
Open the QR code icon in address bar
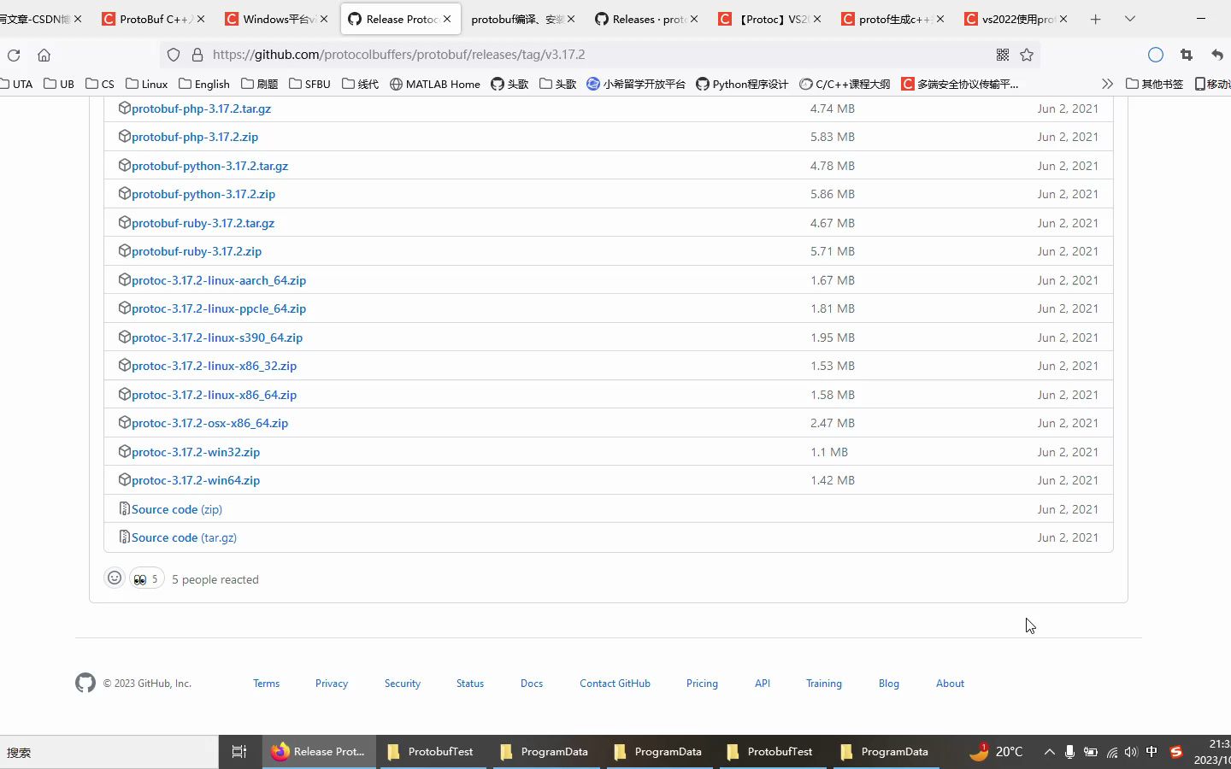click(1003, 55)
